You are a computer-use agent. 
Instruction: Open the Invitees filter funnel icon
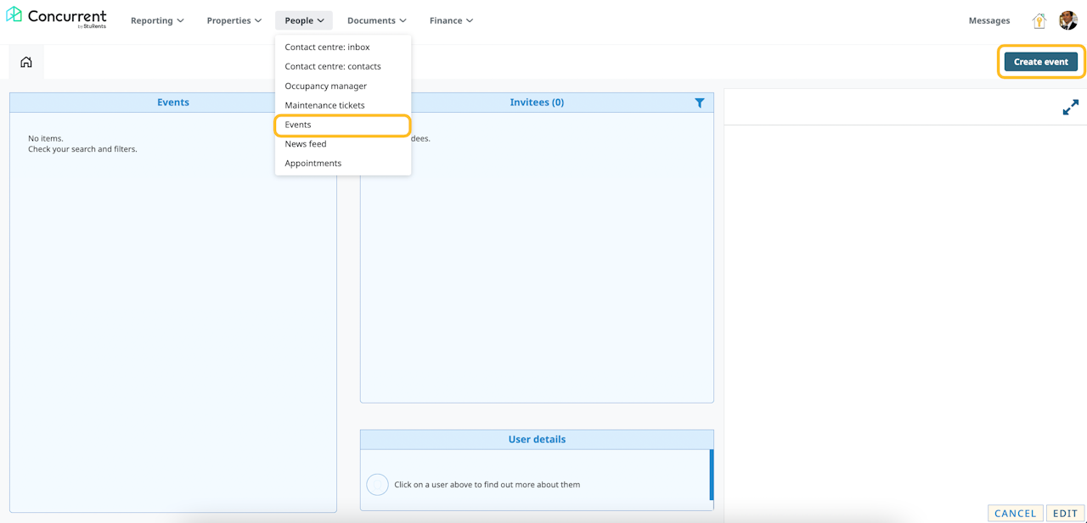pyautogui.click(x=700, y=103)
